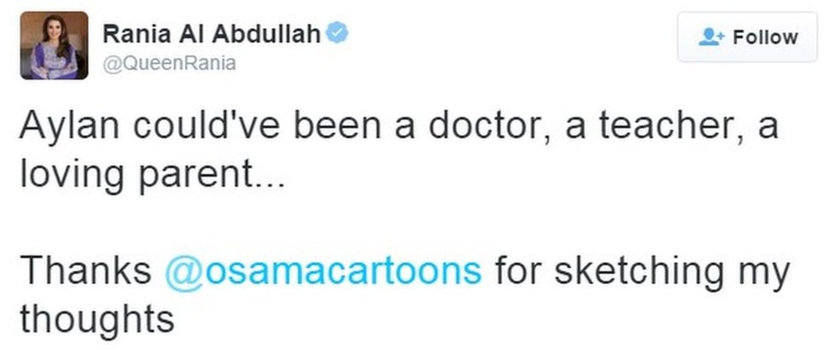Image resolution: width=833 pixels, height=350 pixels.
Task: Click the @QueenRania handle
Action: (169, 63)
